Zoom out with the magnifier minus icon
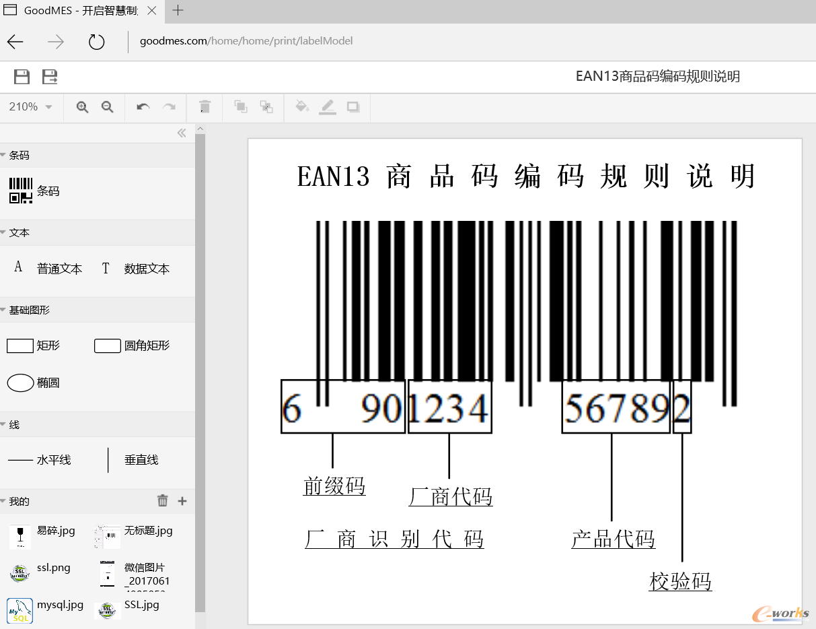Viewport: 816px width, 629px height. coord(107,107)
